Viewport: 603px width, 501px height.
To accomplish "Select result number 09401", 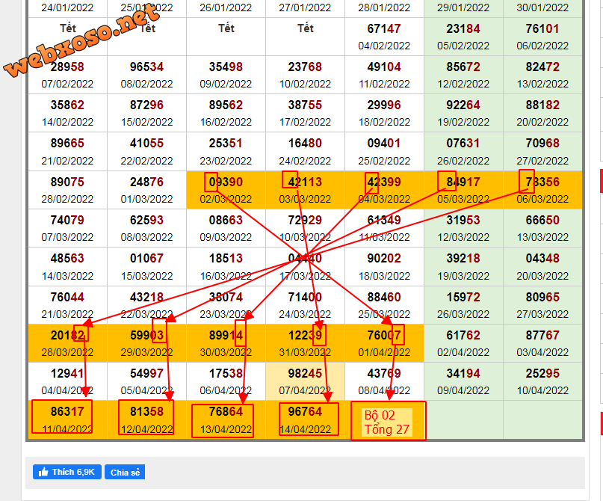I will (384, 143).
